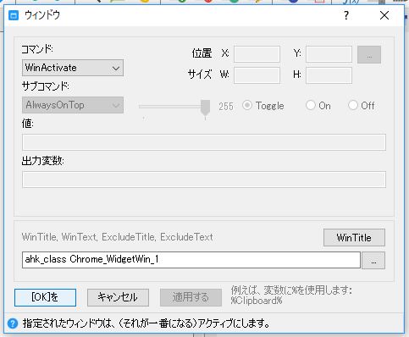Click the キャンセル button
The width and height of the screenshot is (409, 337).
point(118,297)
